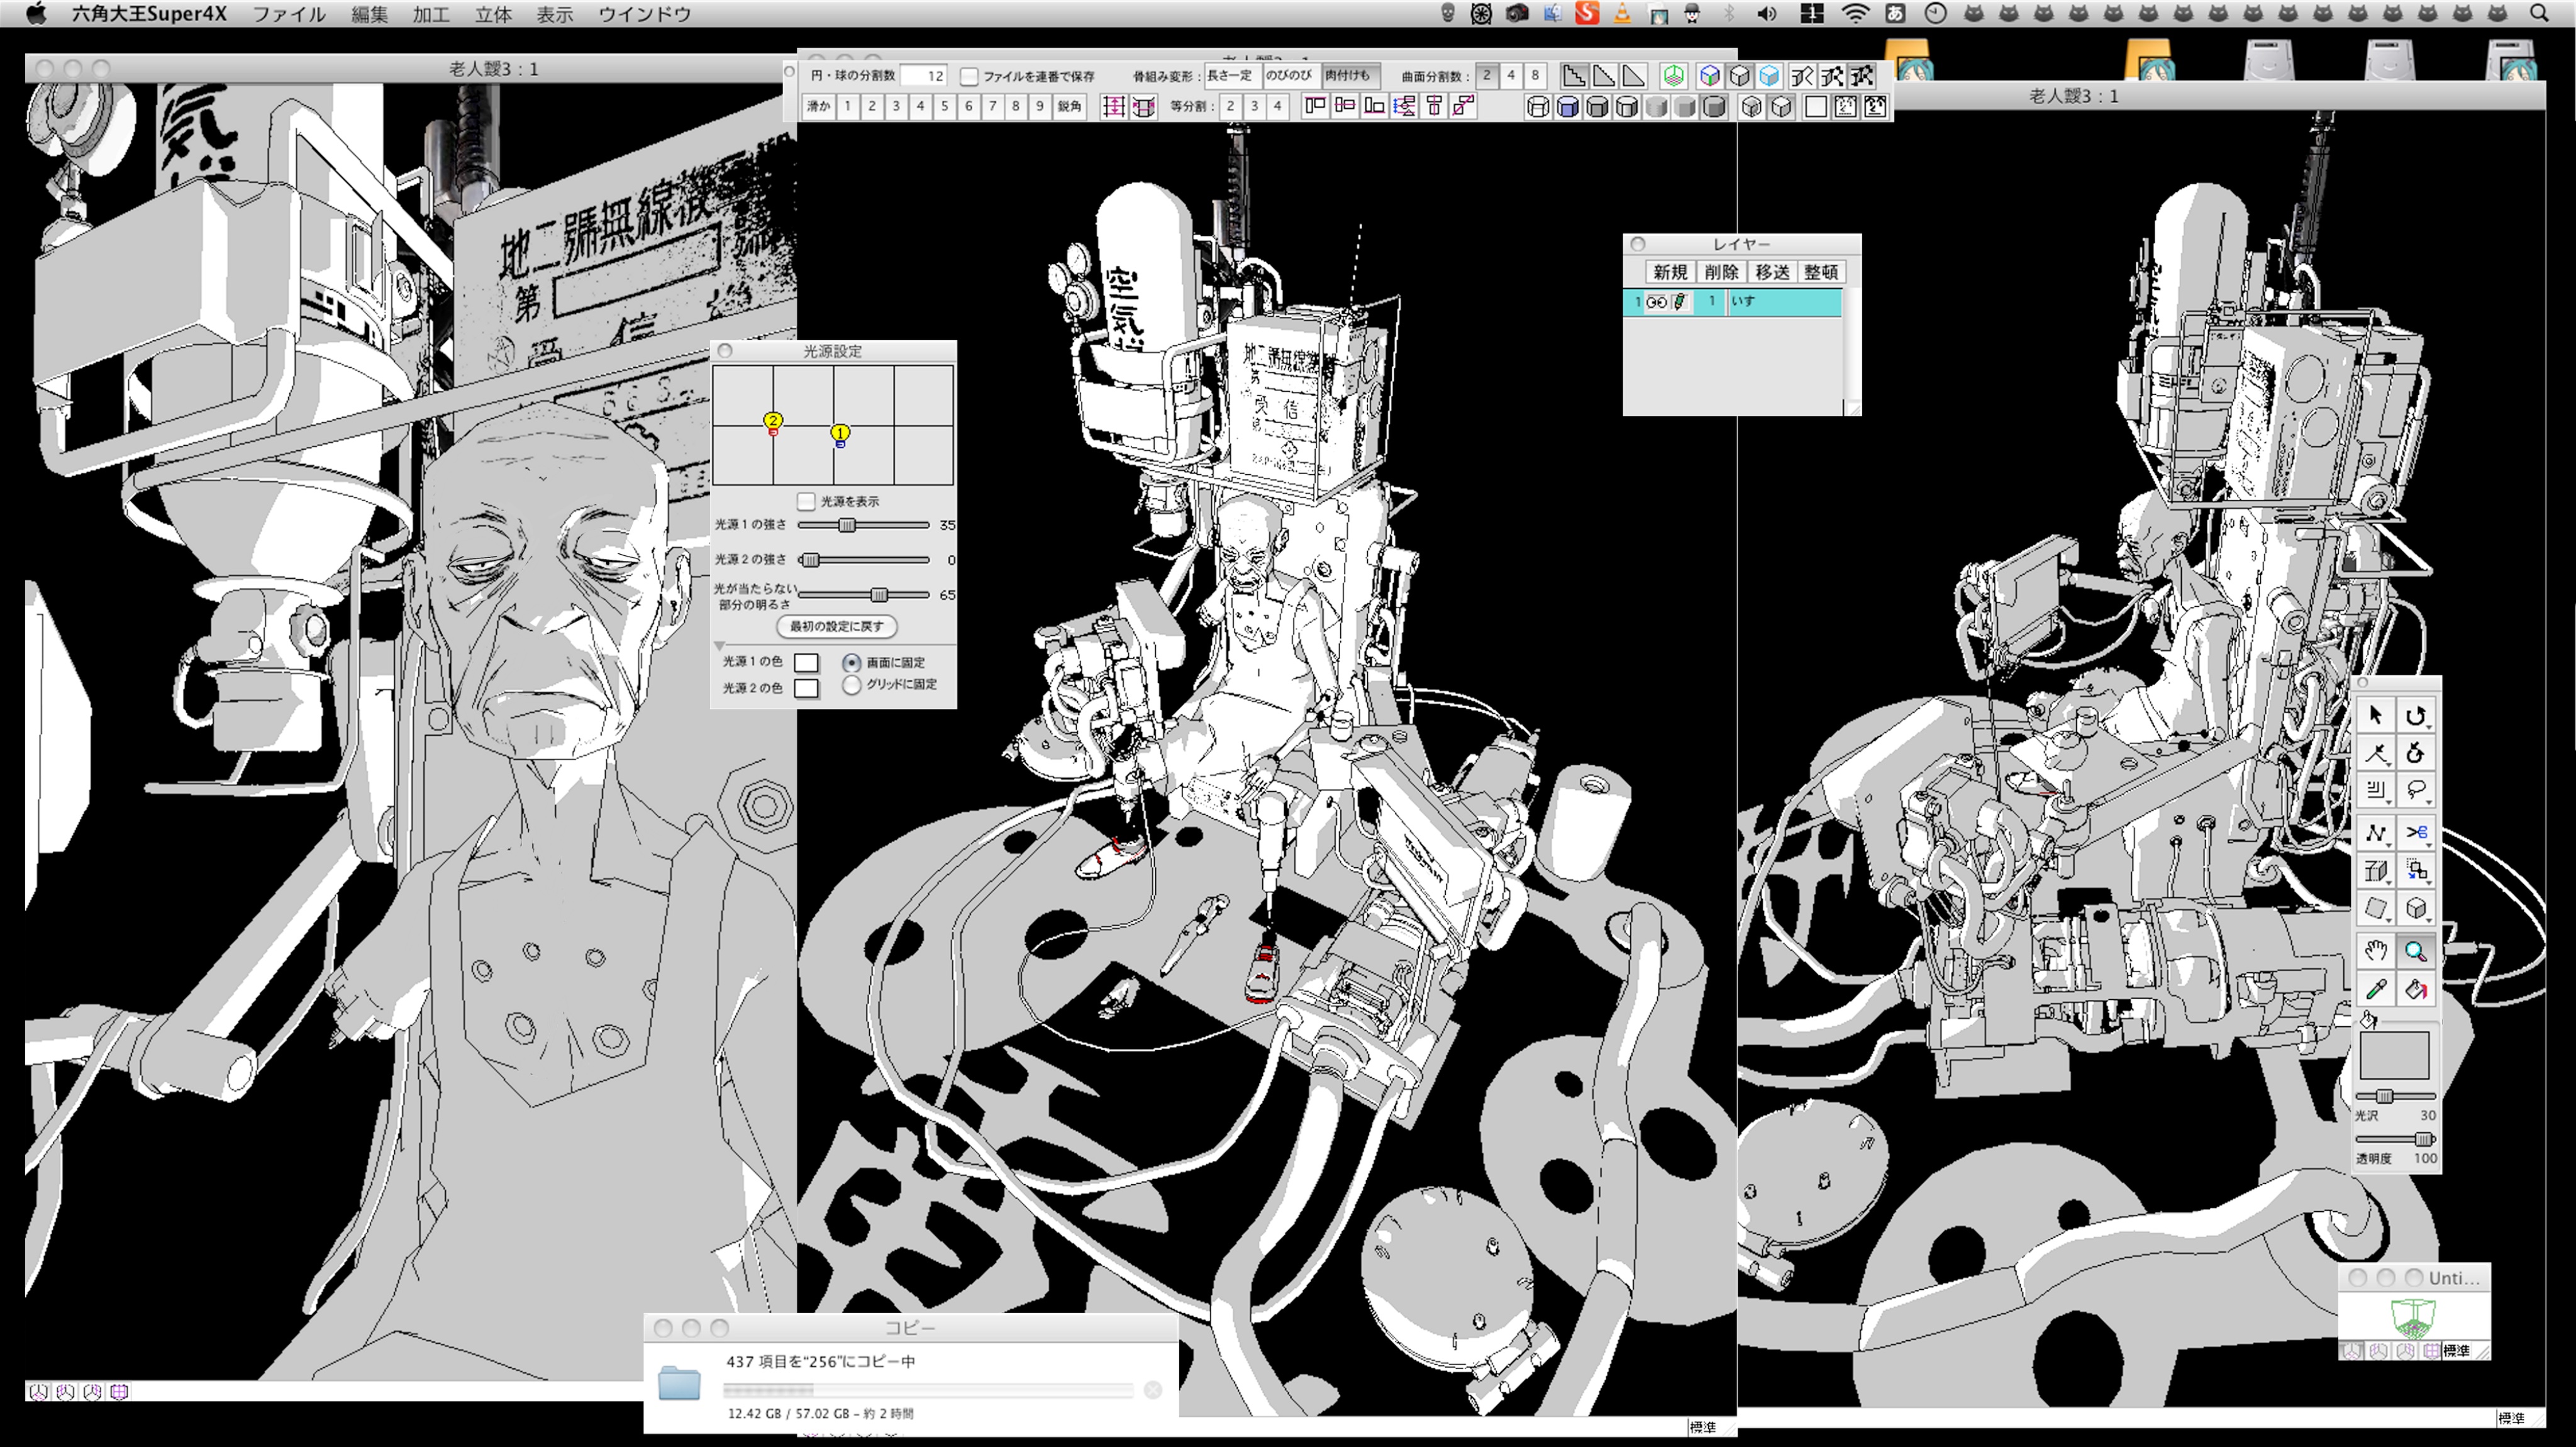Select the flat square plane tool
Viewport: 2576px width, 1447px height.
(2376, 908)
